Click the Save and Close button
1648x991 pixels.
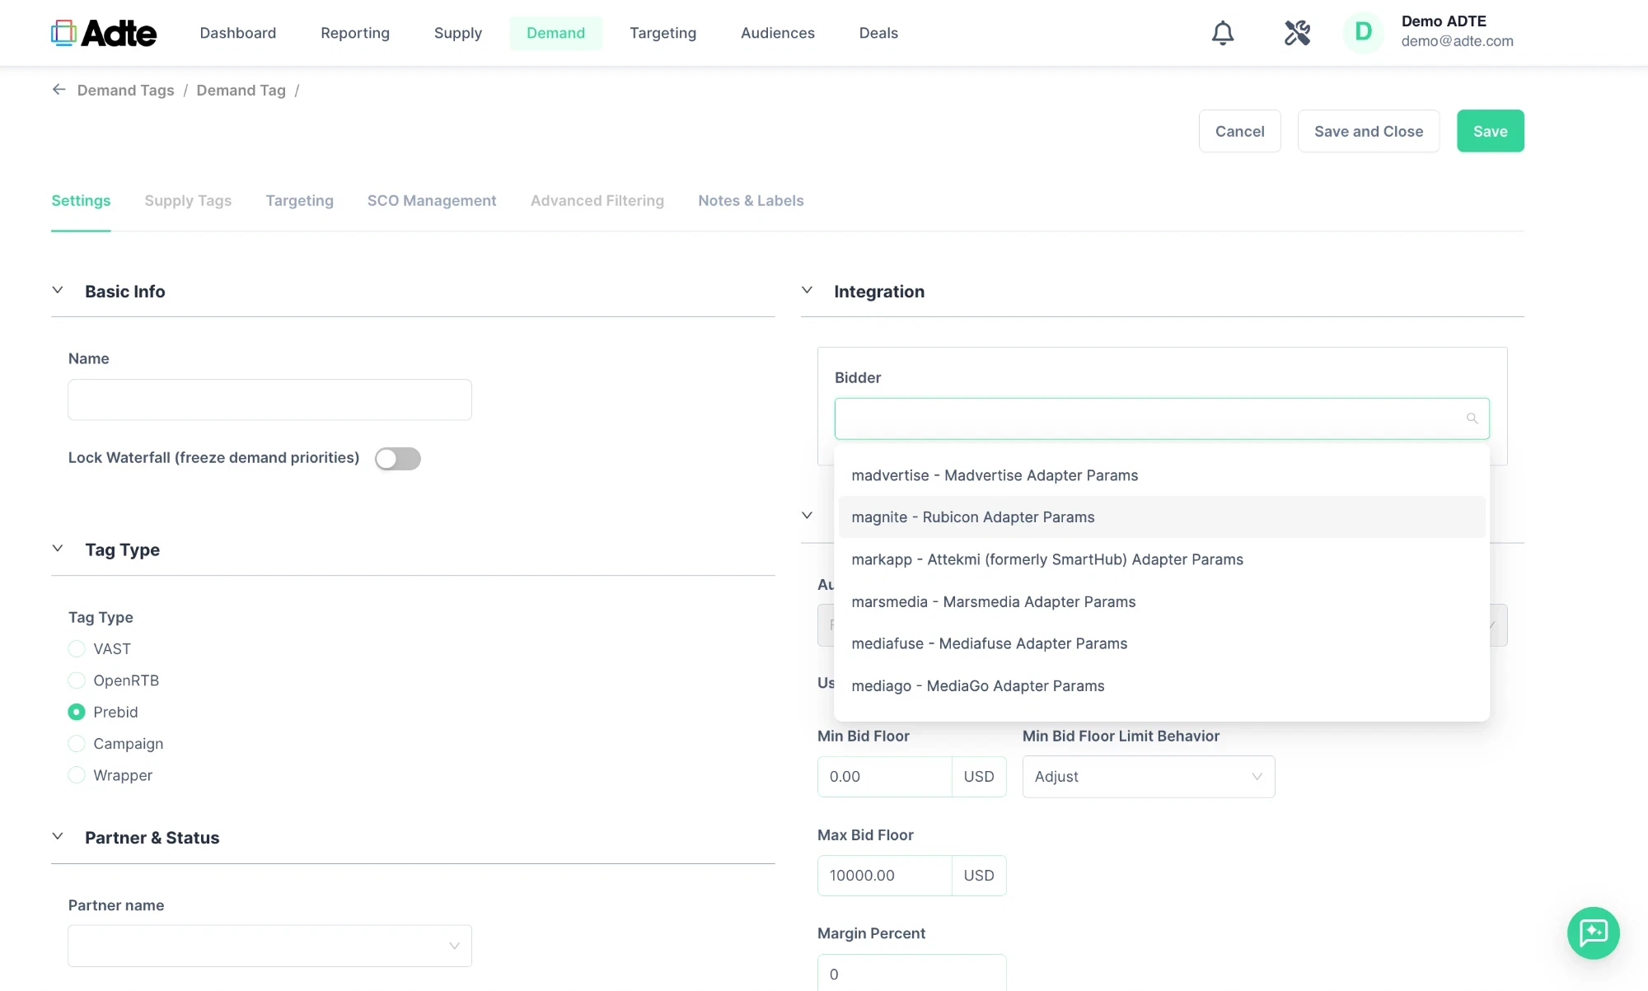pos(1369,131)
